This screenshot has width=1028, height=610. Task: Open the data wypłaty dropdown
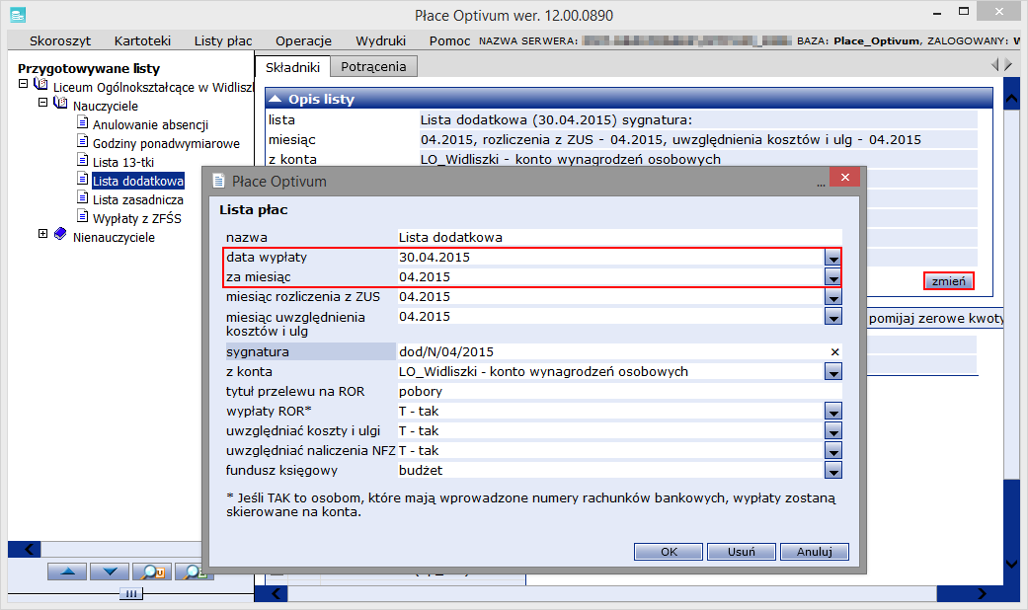click(x=832, y=259)
